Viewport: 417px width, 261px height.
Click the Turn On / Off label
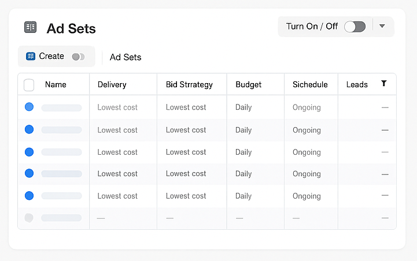click(x=312, y=27)
